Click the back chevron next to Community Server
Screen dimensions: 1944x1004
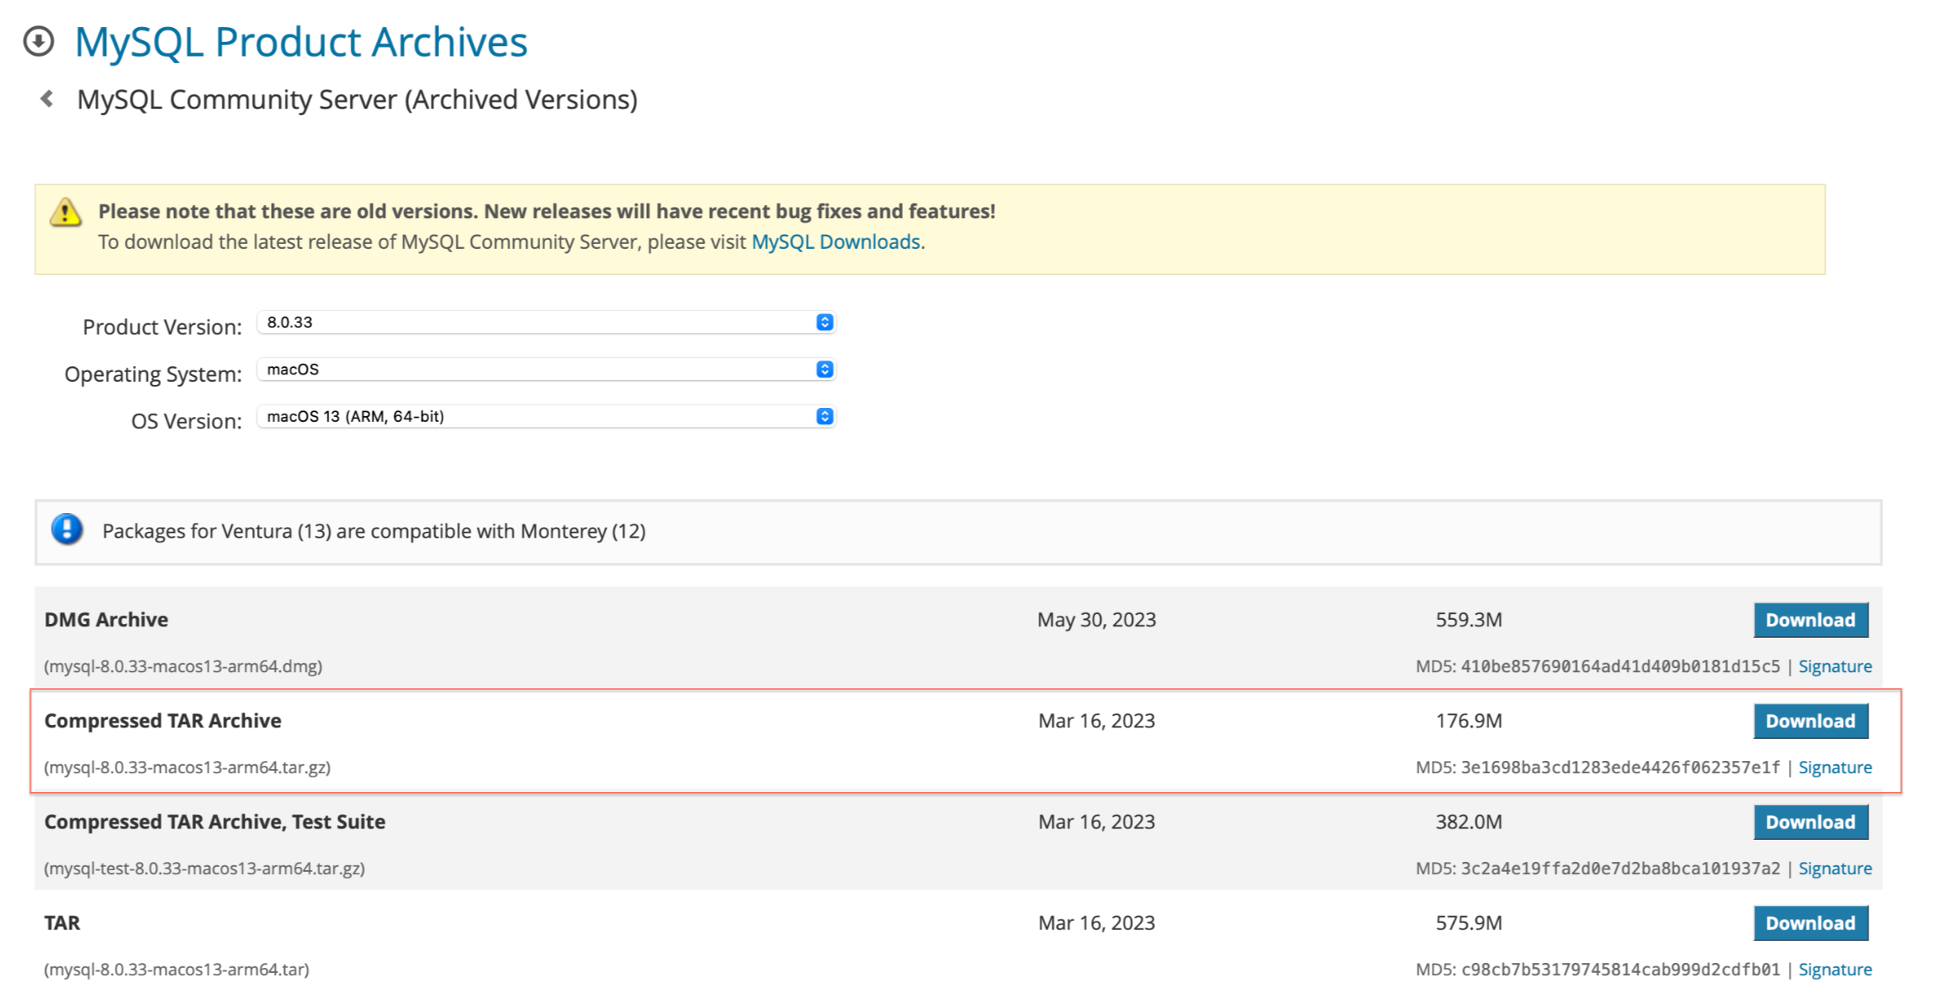[47, 99]
